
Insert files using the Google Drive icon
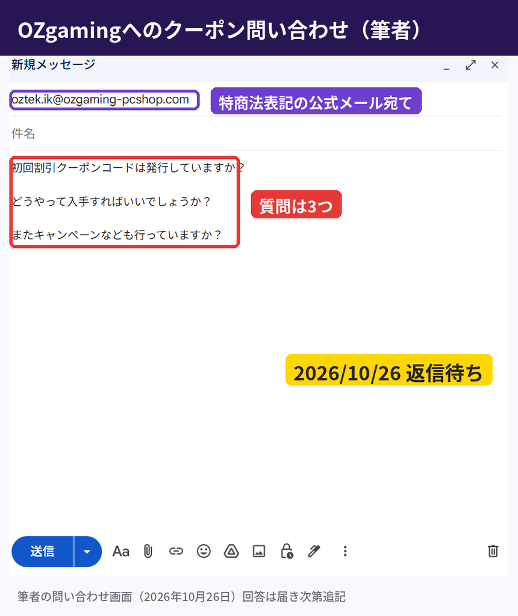pos(231,551)
